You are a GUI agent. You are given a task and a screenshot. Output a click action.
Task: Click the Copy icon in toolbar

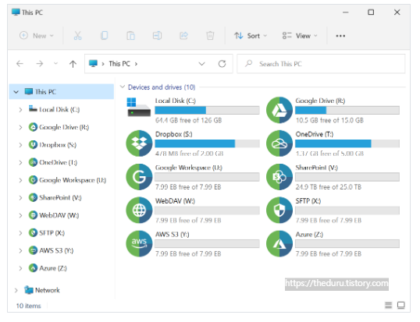point(104,36)
